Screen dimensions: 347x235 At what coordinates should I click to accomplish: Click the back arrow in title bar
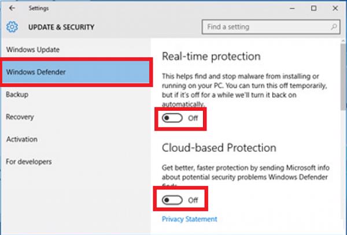coord(12,9)
